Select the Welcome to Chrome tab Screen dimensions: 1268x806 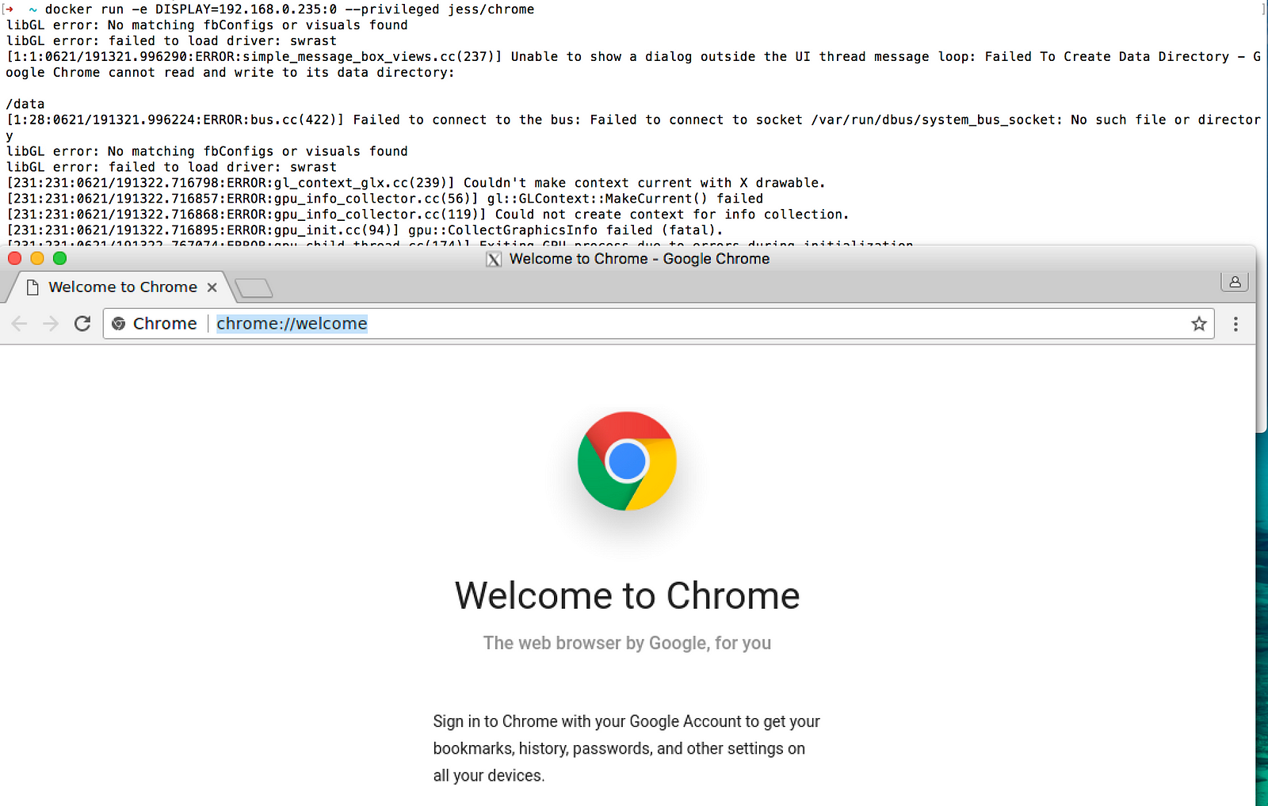point(120,287)
